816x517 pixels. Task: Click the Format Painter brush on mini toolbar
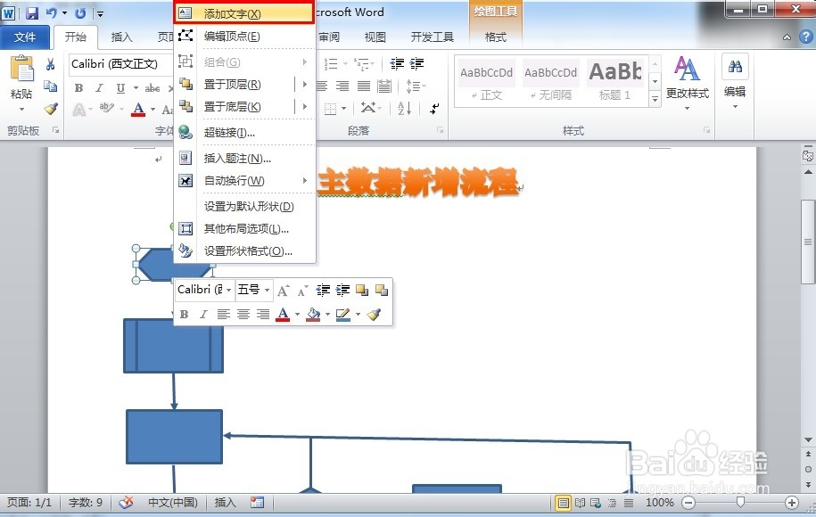(x=375, y=314)
